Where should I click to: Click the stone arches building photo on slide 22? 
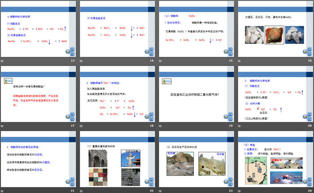98,159
